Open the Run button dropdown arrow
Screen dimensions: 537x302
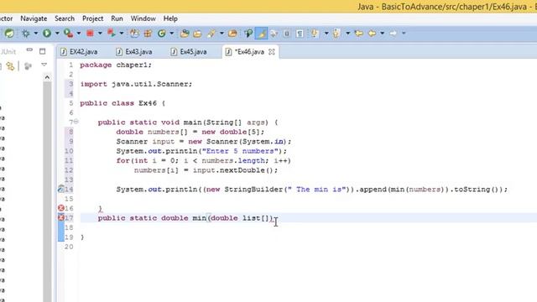[57, 34]
